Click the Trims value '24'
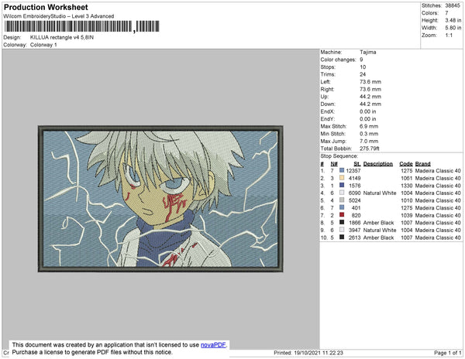Screen dimensions: 465x359 point(363,74)
